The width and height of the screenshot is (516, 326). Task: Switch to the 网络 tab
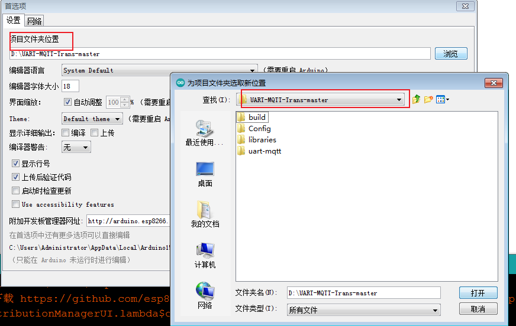[x=34, y=21]
